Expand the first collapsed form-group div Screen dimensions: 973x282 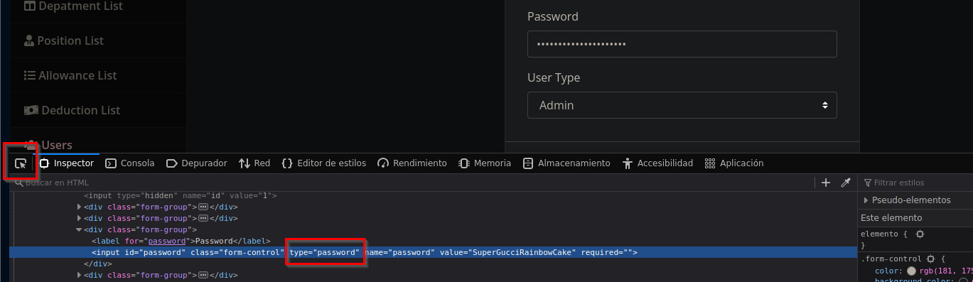coord(79,207)
